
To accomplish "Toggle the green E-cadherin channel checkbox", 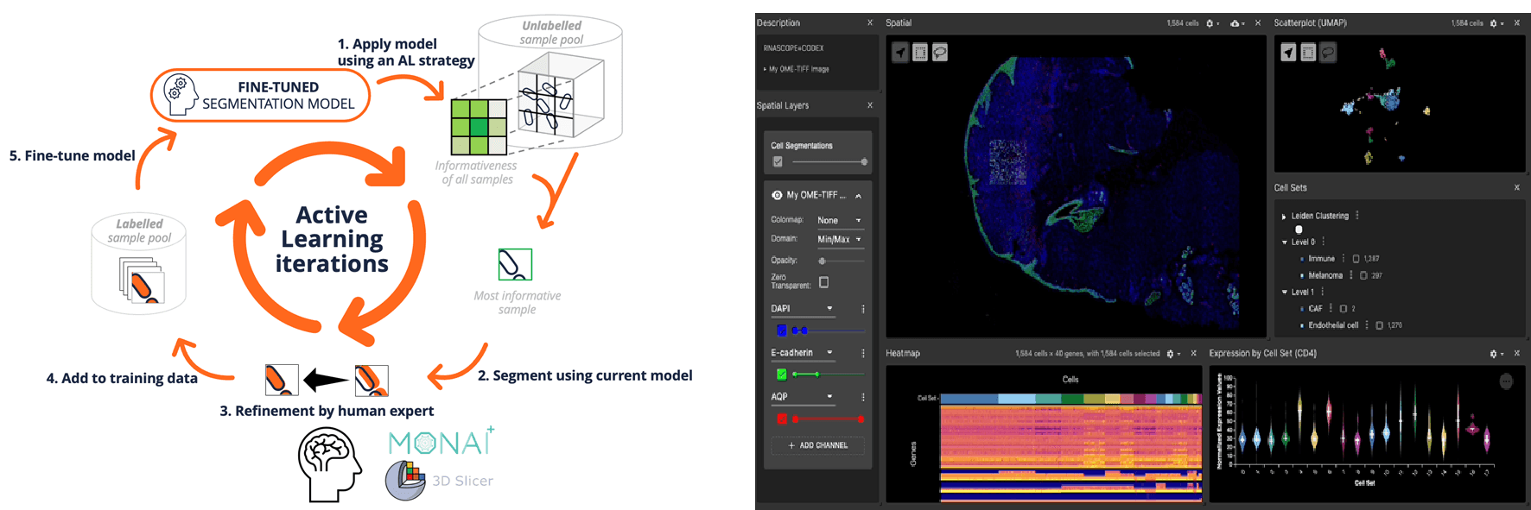I will pyautogui.click(x=782, y=375).
